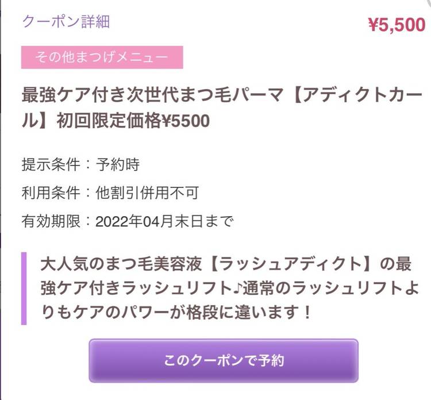Select the その他まつげメニュー pink category tag
This screenshot has height=400, width=431.
102,57
